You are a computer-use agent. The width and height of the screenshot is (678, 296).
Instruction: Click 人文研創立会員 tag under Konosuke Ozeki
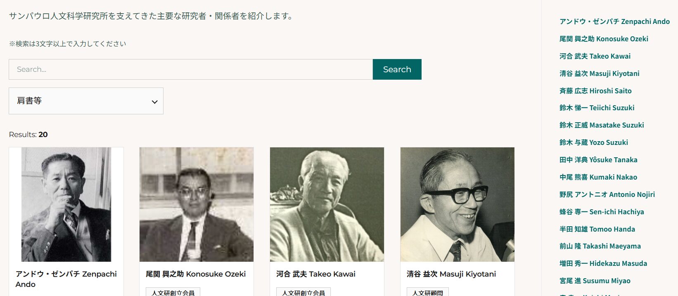[x=173, y=292]
